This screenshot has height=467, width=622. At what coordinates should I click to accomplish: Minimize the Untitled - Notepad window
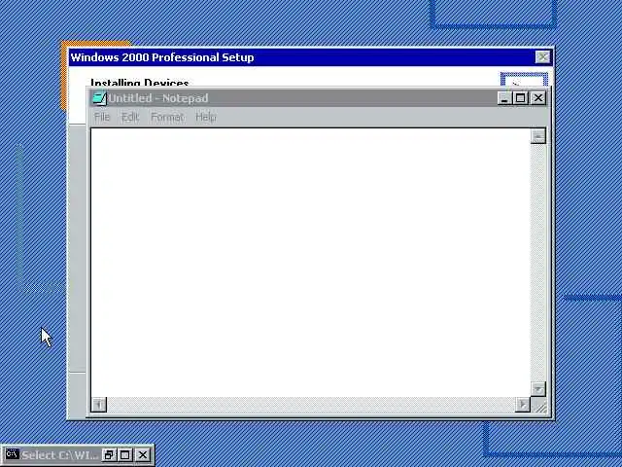pyautogui.click(x=503, y=98)
